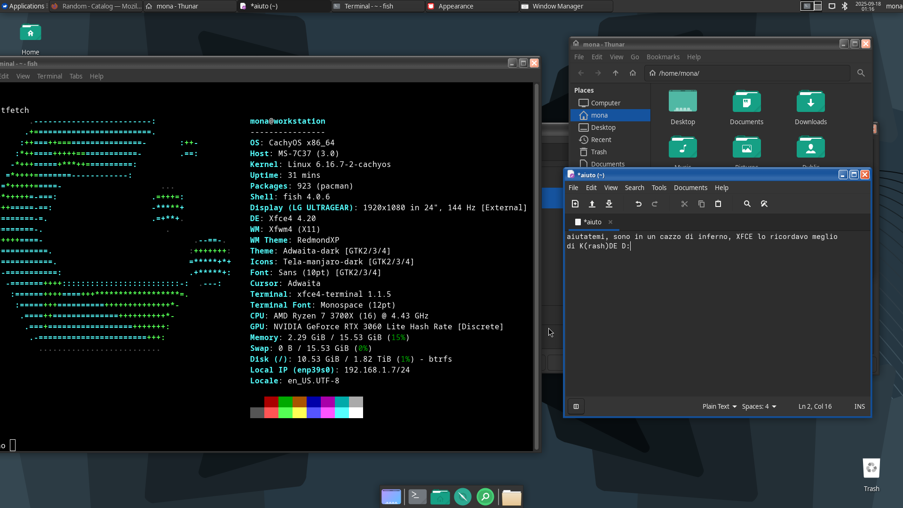Viewport: 903px width, 508px height.
Task: Create new document in Mousepad toolbar
Action: click(x=575, y=204)
